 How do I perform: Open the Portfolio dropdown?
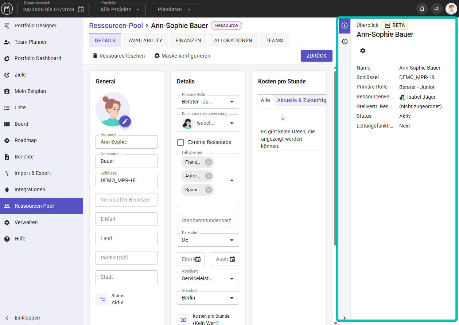[x=120, y=9]
